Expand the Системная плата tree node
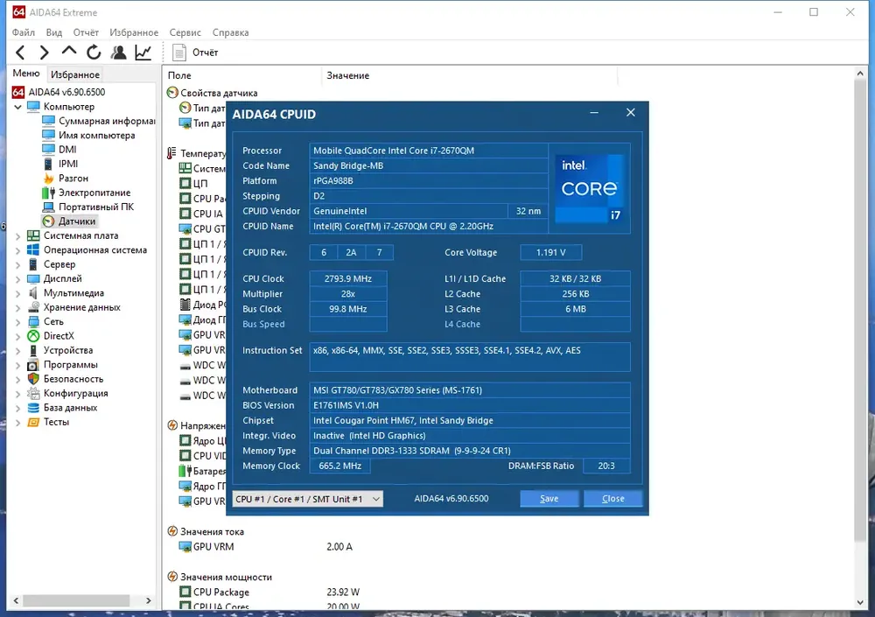Viewport: 875px width, 617px height. click(17, 236)
